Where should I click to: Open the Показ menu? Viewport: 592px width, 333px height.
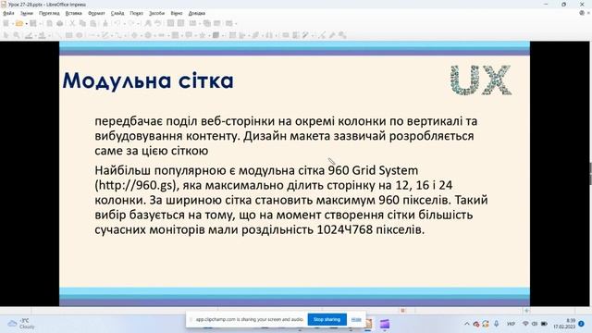click(x=136, y=13)
